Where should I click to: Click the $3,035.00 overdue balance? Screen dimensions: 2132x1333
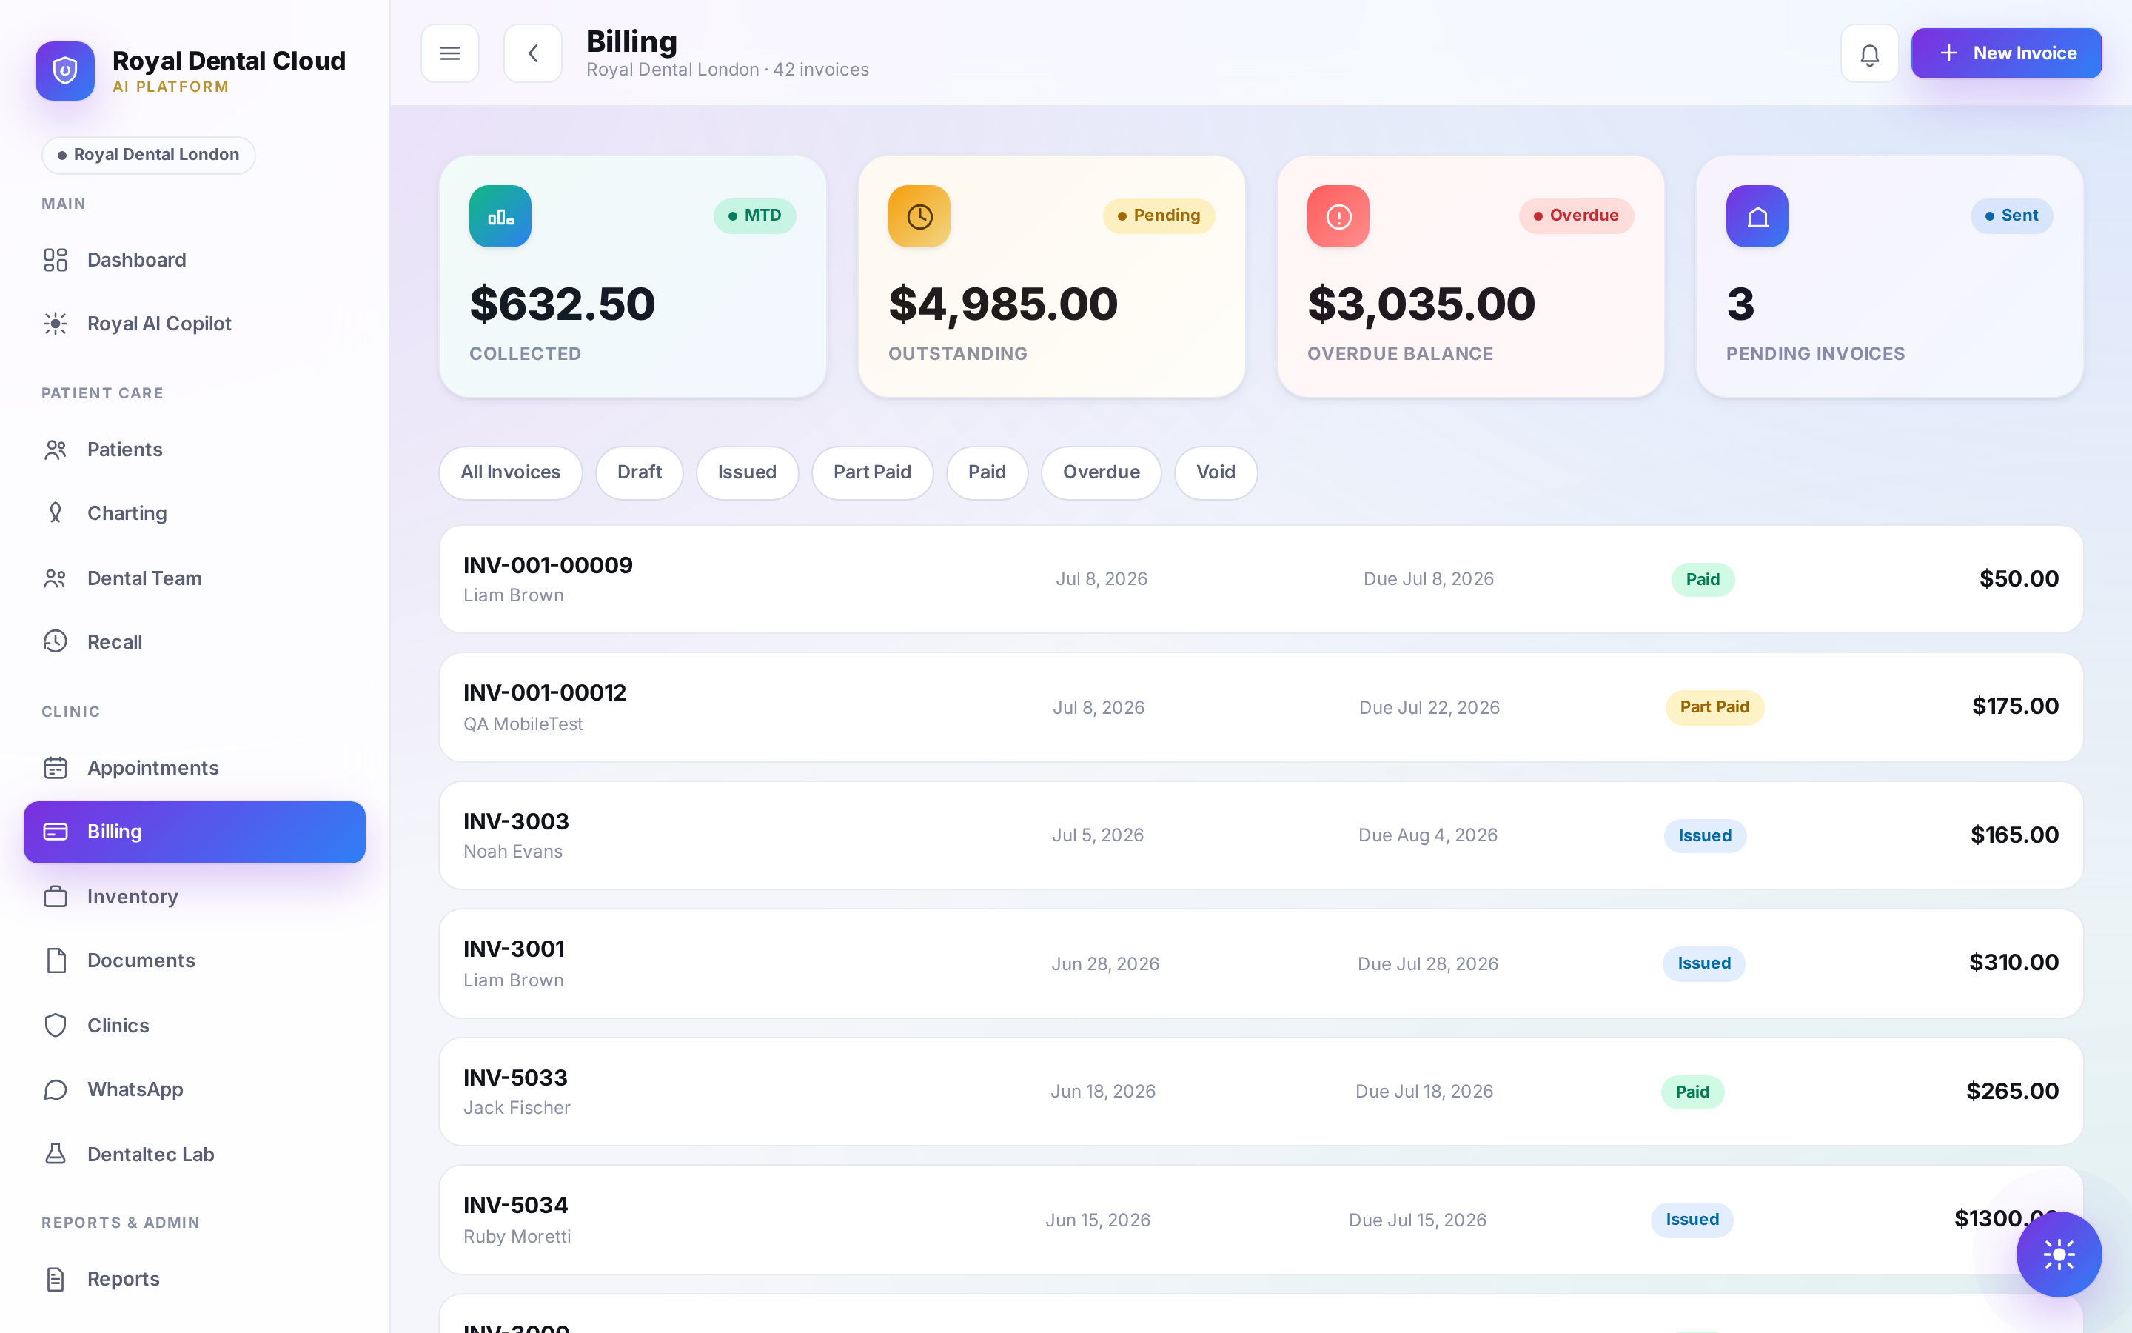click(1421, 304)
